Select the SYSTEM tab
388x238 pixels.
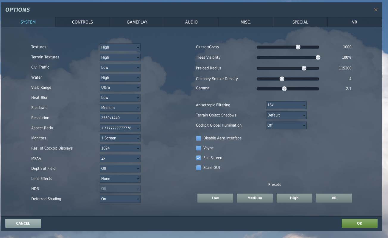coord(28,22)
